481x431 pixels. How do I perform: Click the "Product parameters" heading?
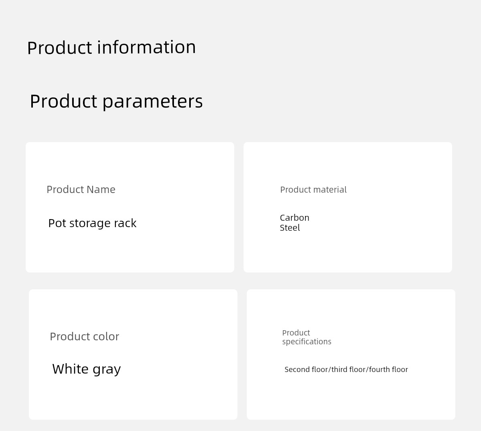click(x=116, y=101)
